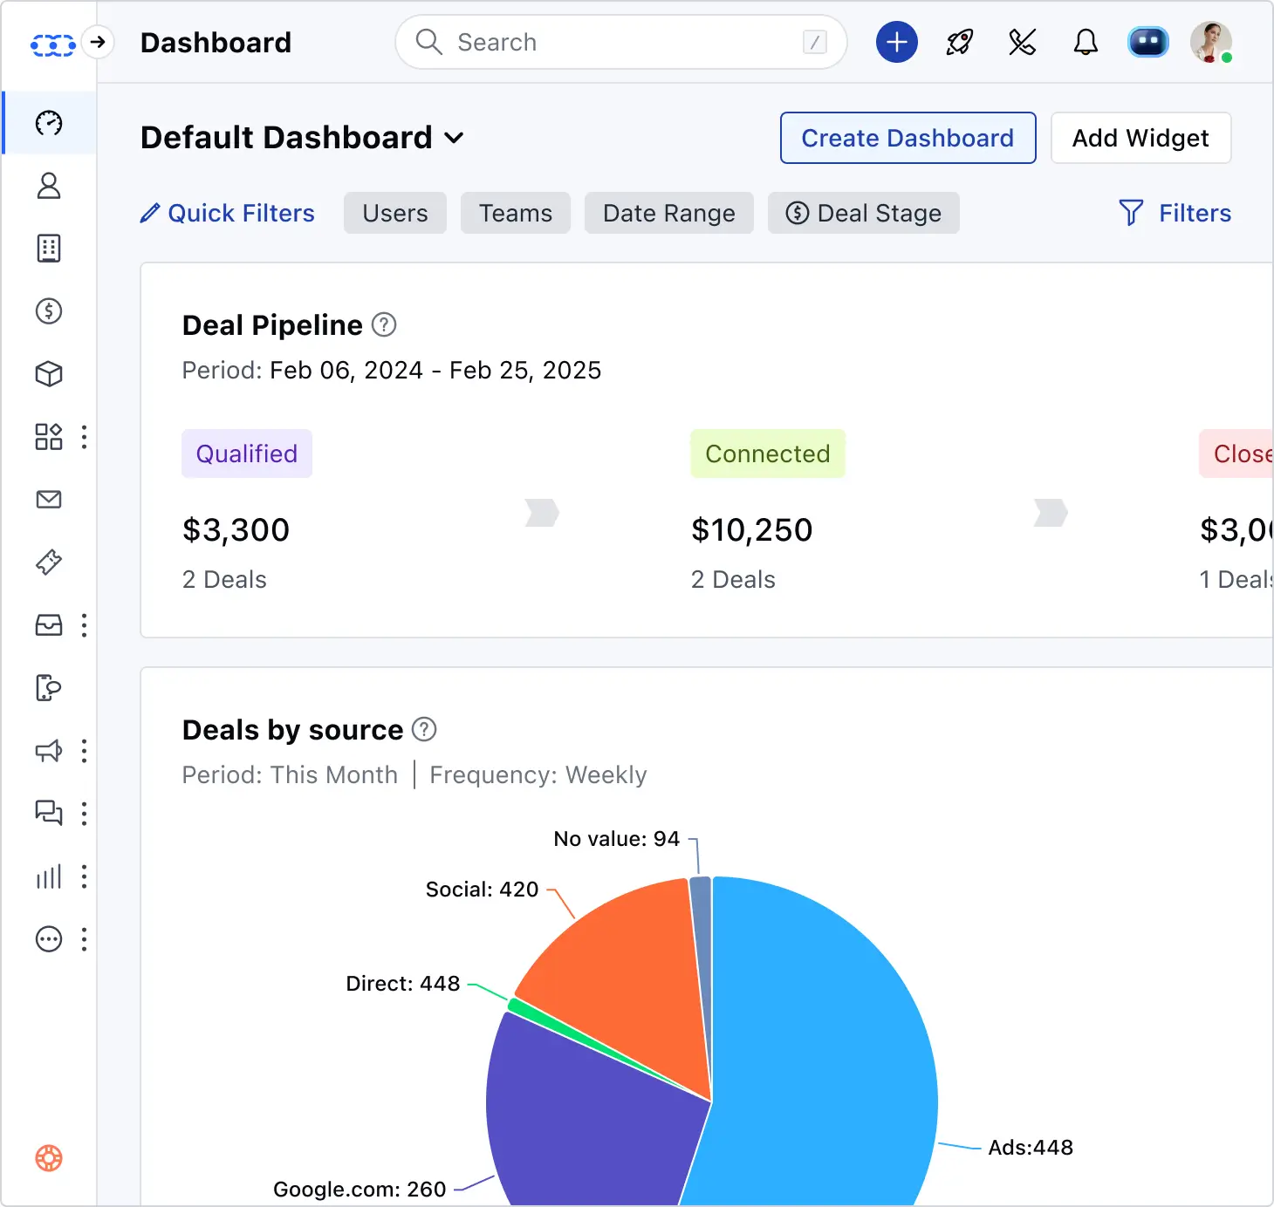Open Filters panel on the right

coord(1175,213)
